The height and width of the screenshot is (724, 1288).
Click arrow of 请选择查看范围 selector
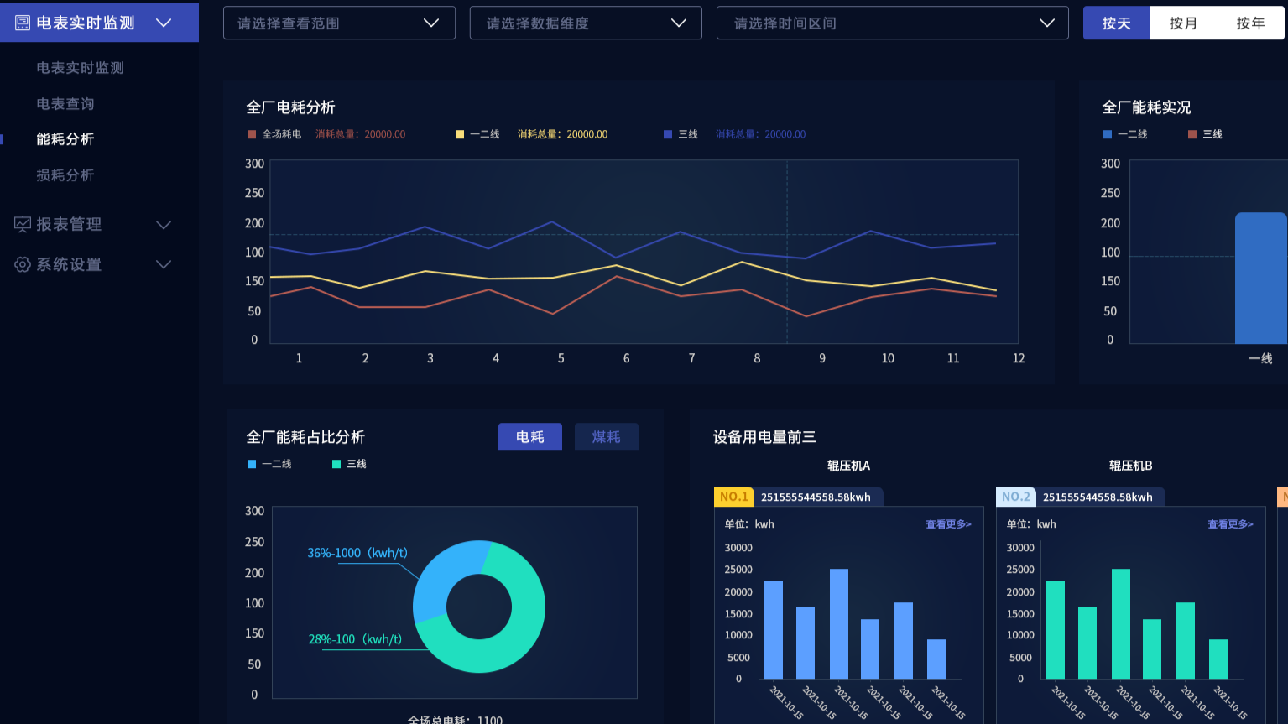coord(431,23)
